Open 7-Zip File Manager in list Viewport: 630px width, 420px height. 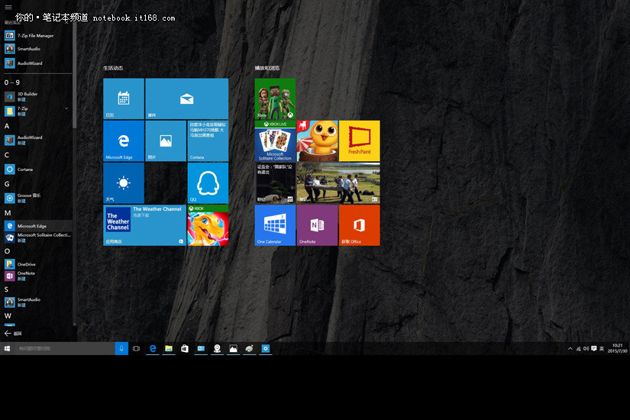point(37,36)
